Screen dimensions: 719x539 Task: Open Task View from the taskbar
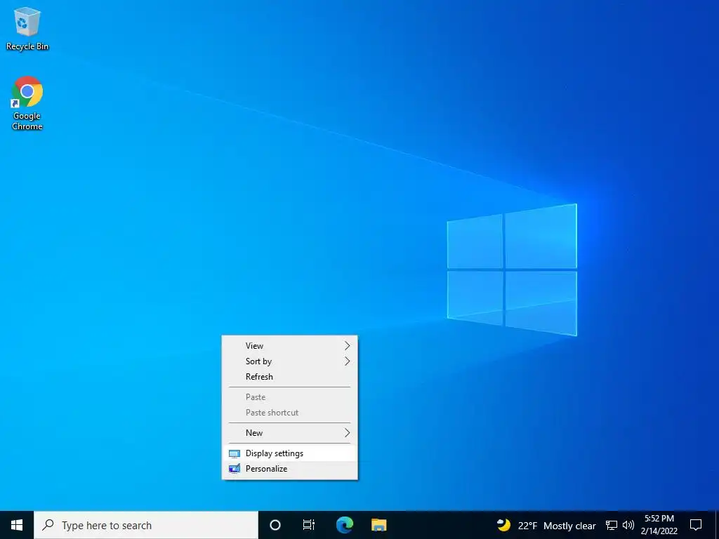pyautogui.click(x=309, y=525)
